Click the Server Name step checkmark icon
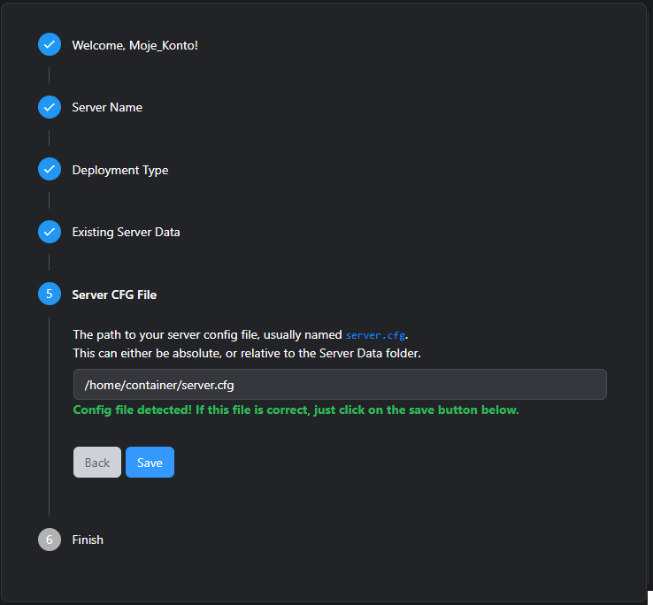The height and width of the screenshot is (605, 653). coord(50,107)
